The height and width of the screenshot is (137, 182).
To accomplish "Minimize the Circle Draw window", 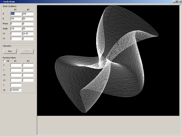I will point(174,2).
